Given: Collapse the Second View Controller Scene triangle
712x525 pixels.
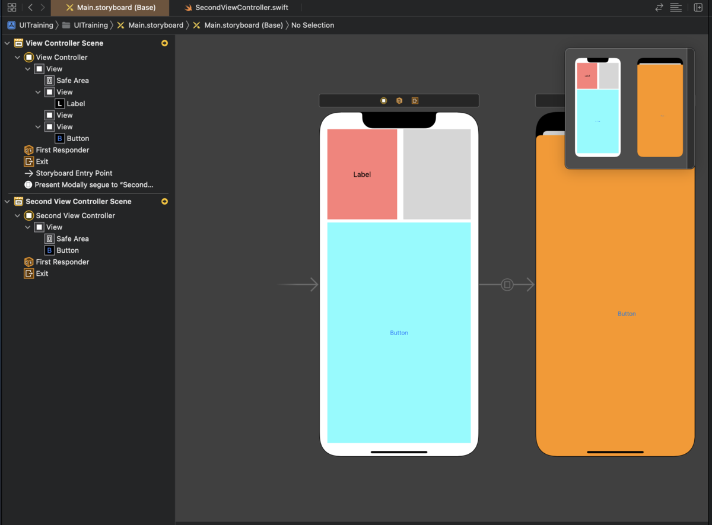Looking at the screenshot, I should point(7,202).
